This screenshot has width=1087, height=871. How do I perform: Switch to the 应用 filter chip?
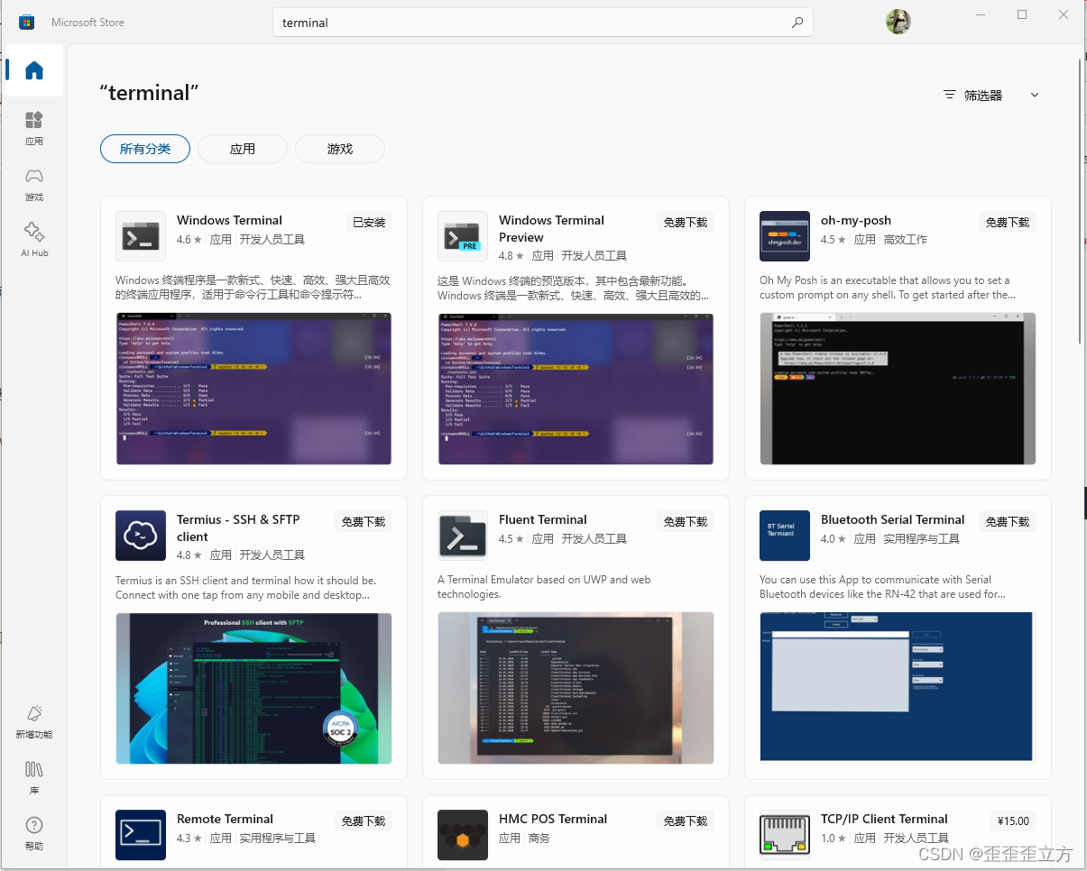[242, 150]
